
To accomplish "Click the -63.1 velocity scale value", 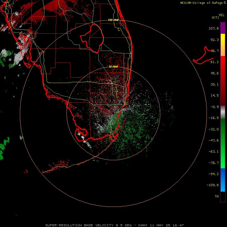I will click(x=214, y=152).
